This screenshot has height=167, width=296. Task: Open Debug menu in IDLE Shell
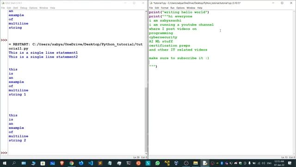[x=24, y=8]
